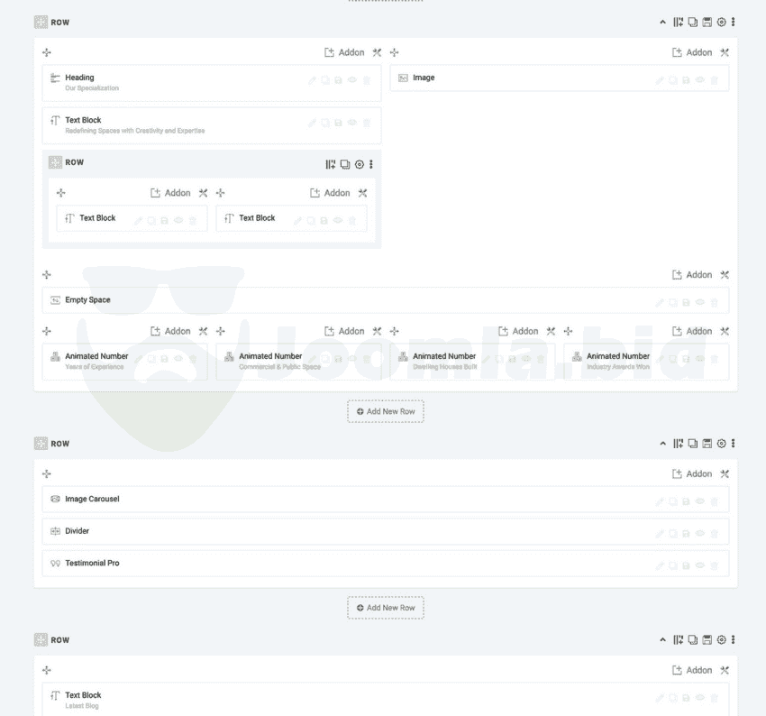Toggle visibility of the Latest Blog text block
The height and width of the screenshot is (716, 766).
[700, 698]
